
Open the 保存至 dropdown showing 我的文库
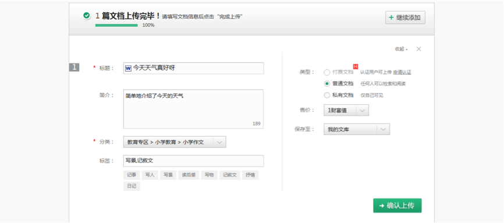tap(356, 129)
